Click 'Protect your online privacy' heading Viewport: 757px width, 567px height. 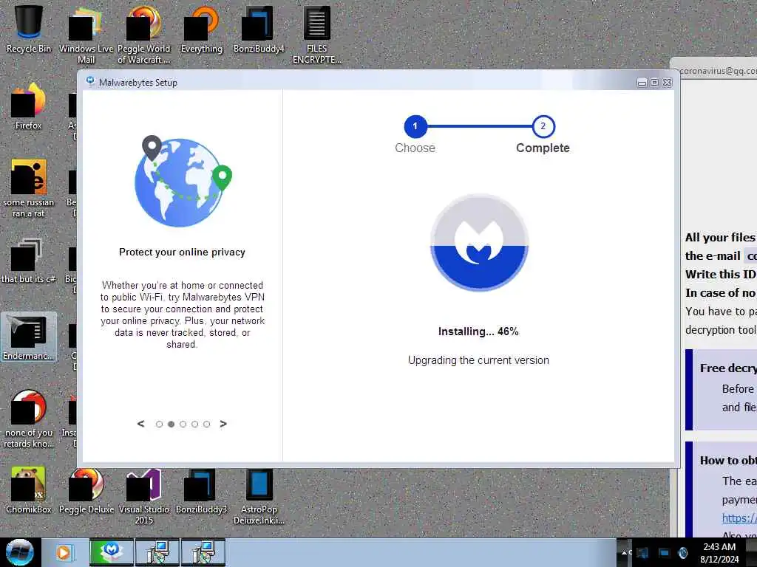point(182,252)
